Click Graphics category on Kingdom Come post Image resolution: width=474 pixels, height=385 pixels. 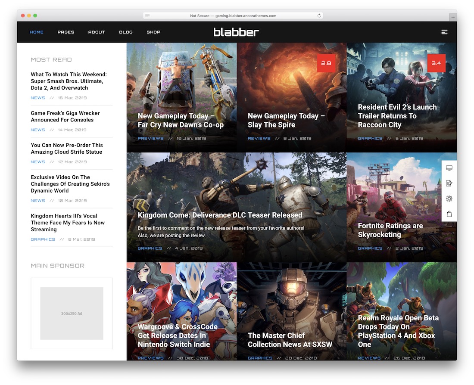(x=150, y=248)
